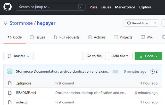
Task: Switch to the Issues tab
Action: pos(37,37)
